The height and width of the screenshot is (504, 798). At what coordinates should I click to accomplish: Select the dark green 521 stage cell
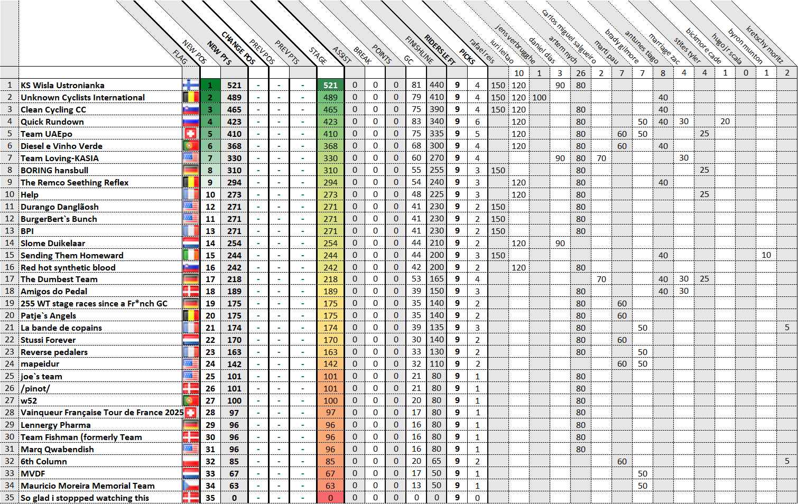point(330,85)
